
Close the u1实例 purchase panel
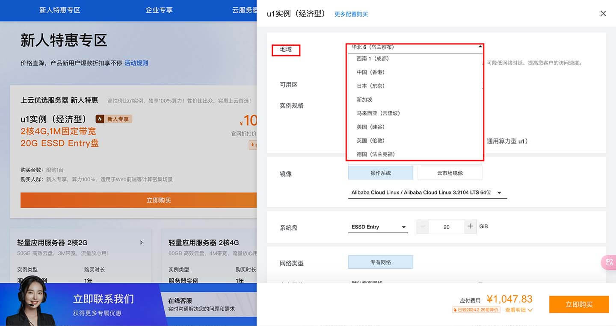coord(603,14)
